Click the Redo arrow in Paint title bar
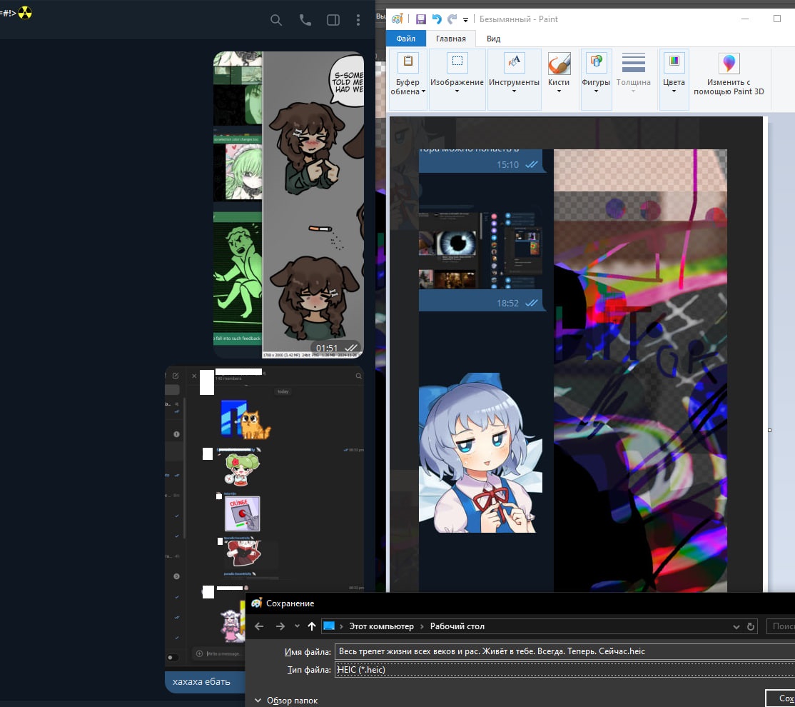The image size is (795, 707). pyautogui.click(x=452, y=19)
